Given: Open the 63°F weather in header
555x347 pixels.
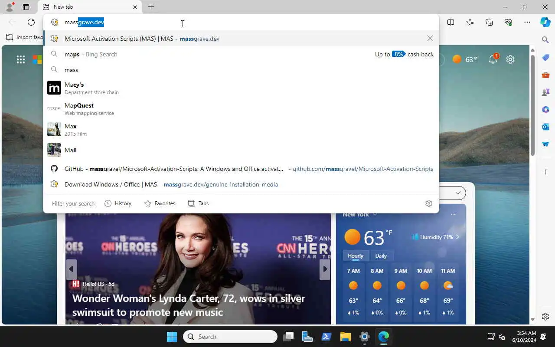Looking at the screenshot, I should pos(465,59).
